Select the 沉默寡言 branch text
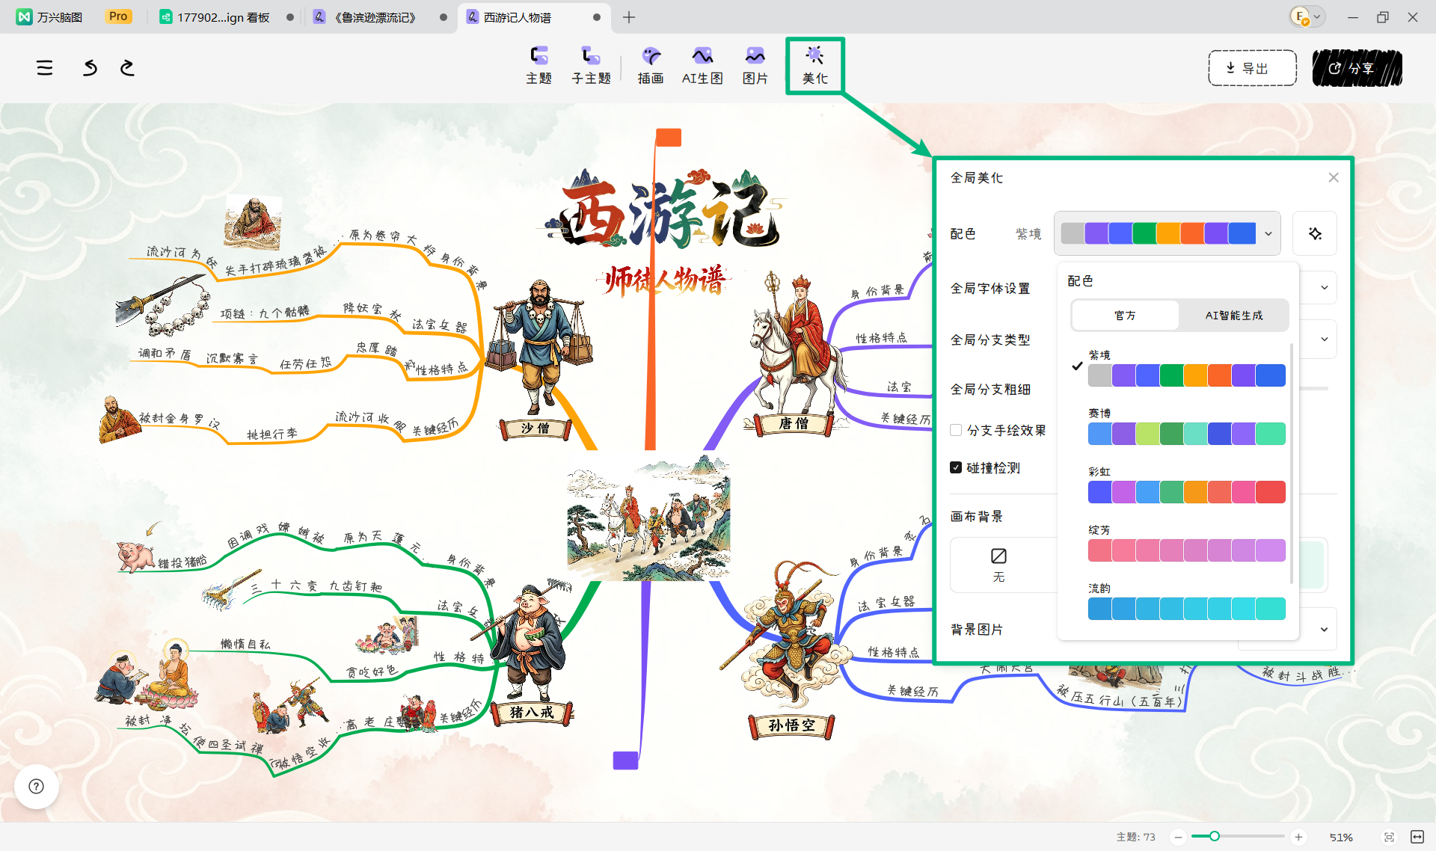 click(x=232, y=358)
